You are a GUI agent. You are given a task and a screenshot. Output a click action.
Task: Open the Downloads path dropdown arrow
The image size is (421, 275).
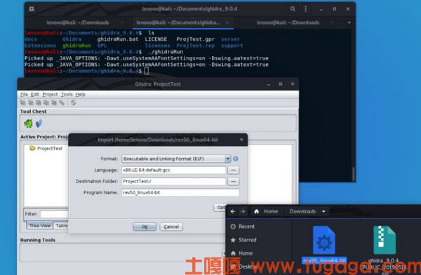tap(323, 212)
